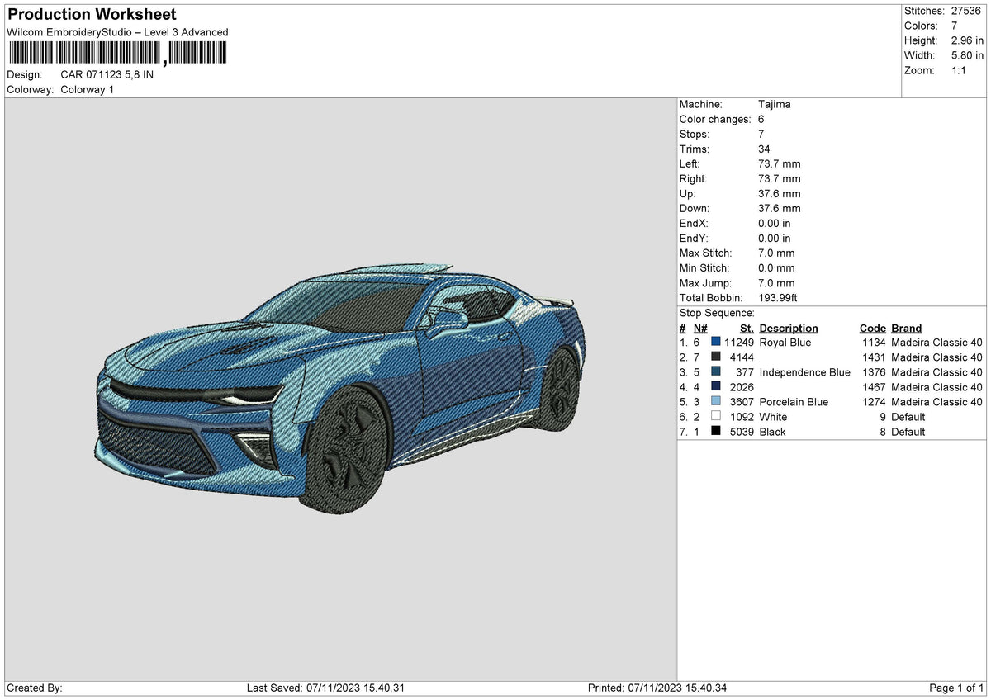Click the Description column header

789,328
